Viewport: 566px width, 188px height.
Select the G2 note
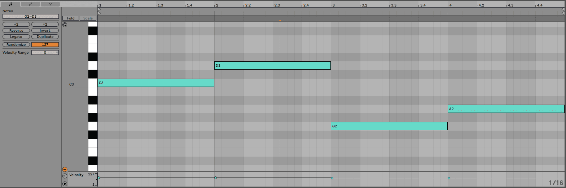[389, 126]
